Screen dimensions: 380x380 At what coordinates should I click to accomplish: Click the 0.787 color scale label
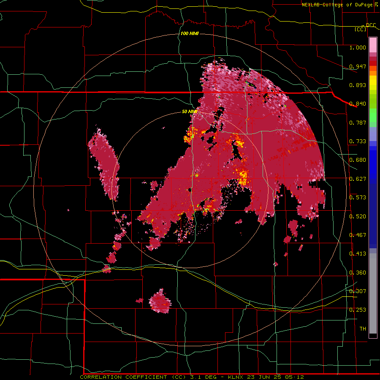point(358,122)
